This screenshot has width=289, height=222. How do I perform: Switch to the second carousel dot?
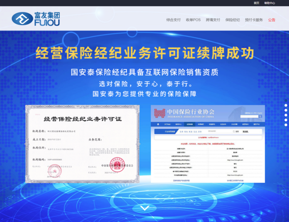coord(286,110)
